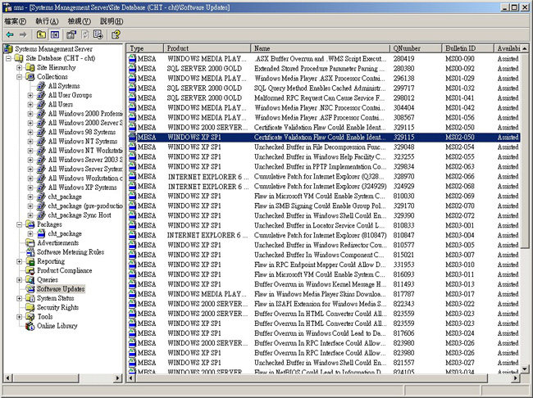Click the tree pane scroll-left arrow
The height and width of the screenshot is (398, 533).
click(7, 378)
